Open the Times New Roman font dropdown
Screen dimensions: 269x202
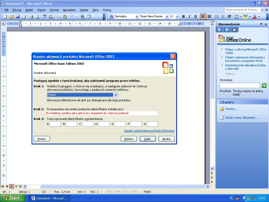click(x=167, y=17)
